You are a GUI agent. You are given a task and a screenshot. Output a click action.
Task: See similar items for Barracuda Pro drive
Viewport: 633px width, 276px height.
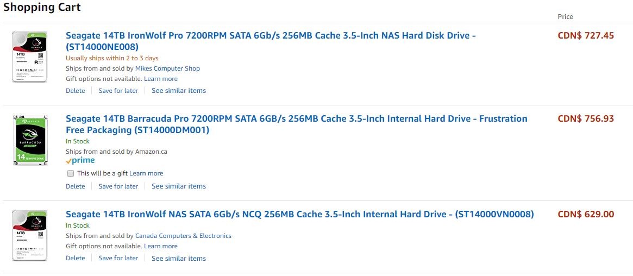179,186
